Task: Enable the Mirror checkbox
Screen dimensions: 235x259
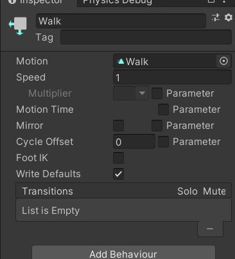Action: click(x=118, y=126)
